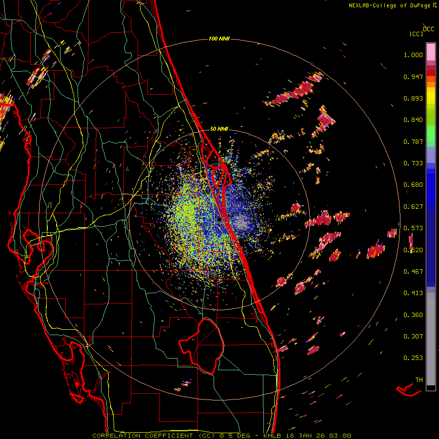The height and width of the screenshot is (439, 439).
Task: Select the 0.467 scale value
Action: [x=413, y=272]
